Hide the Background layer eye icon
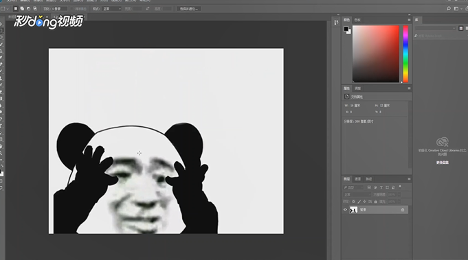Screen dimensions: 468x260 click(x=345, y=210)
